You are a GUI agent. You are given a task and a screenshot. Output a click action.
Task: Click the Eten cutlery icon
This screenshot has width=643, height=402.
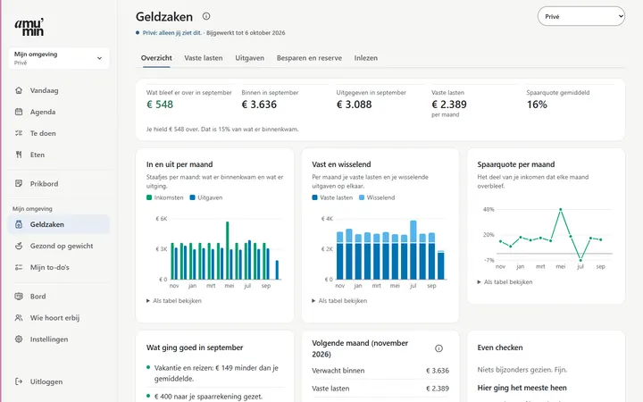[x=19, y=155]
